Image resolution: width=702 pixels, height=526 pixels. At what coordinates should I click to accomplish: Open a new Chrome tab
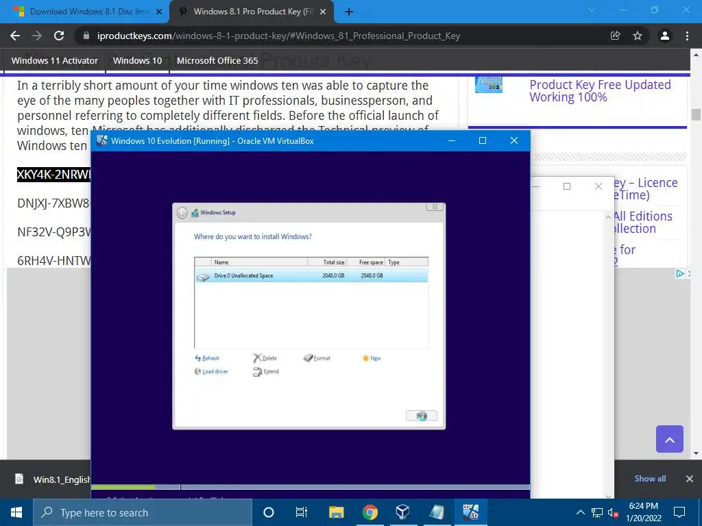pyautogui.click(x=349, y=12)
